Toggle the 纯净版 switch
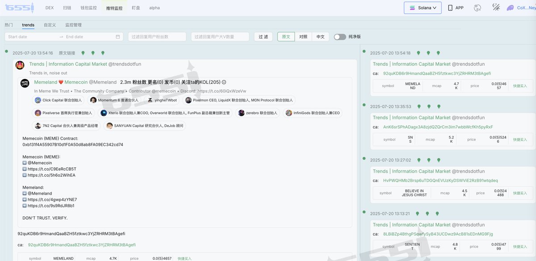The image size is (536, 261). click(x=340, y=37)
